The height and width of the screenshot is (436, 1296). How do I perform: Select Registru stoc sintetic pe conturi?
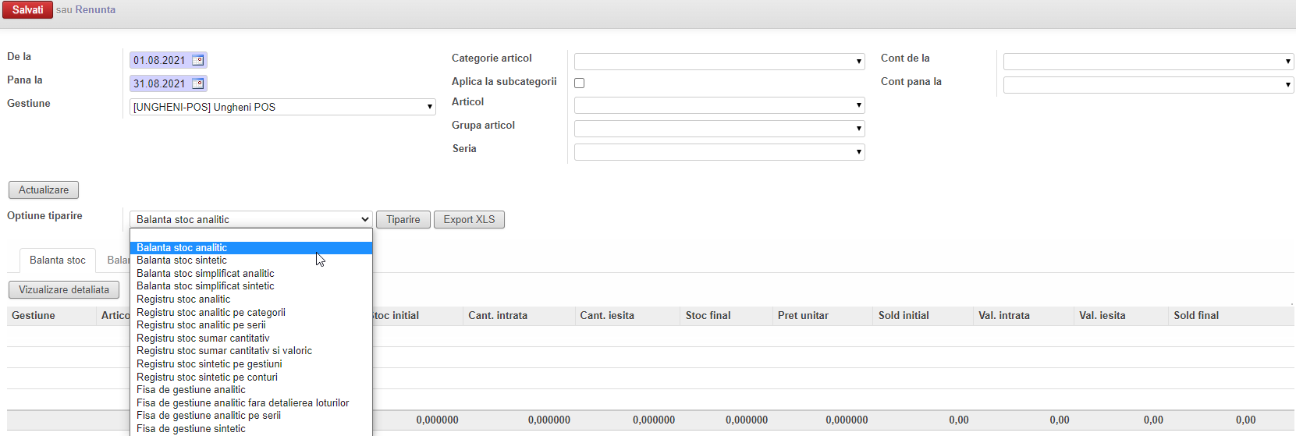[207, 377]
